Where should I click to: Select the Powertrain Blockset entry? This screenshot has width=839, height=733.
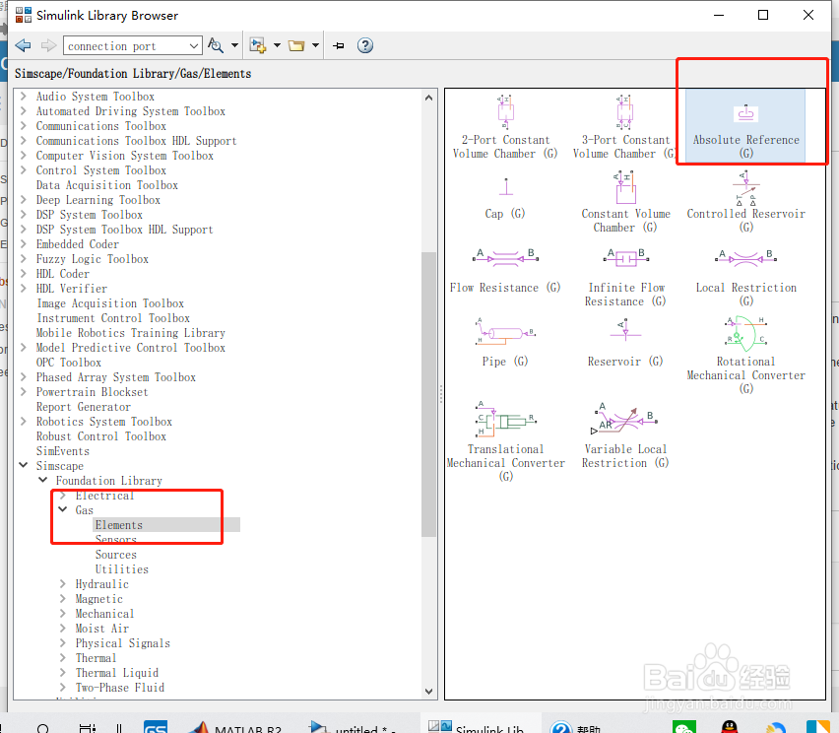(x=92, y=391)
